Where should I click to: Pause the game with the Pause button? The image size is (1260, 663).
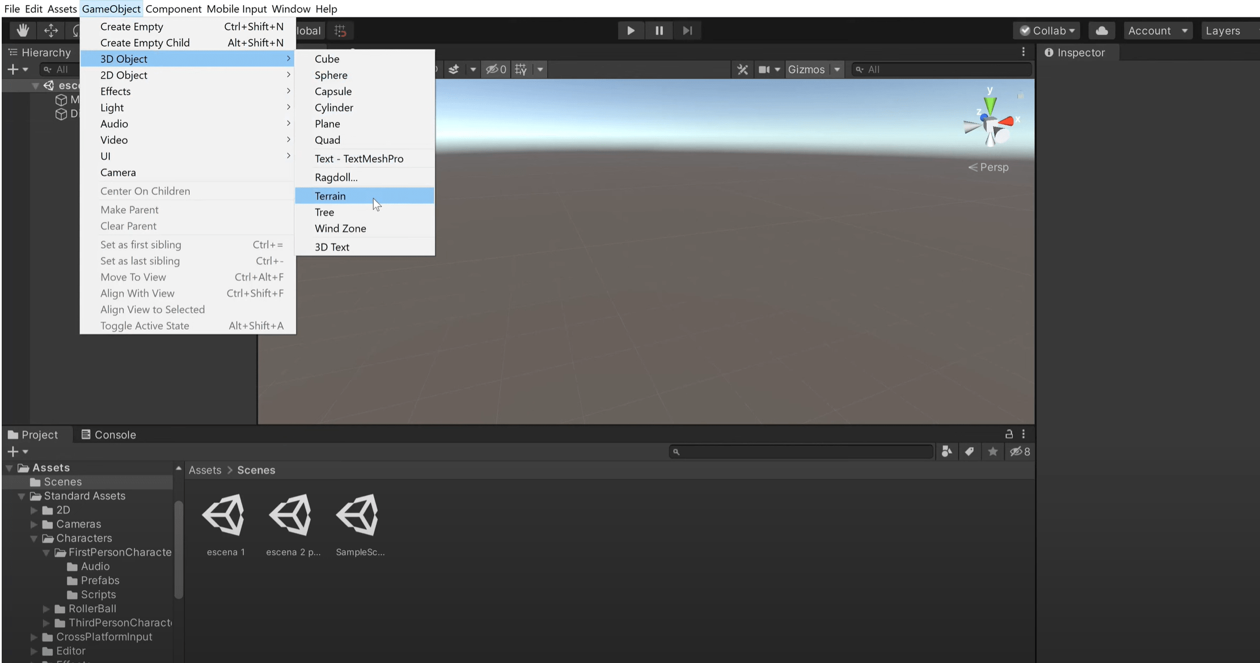pos(659,31)
